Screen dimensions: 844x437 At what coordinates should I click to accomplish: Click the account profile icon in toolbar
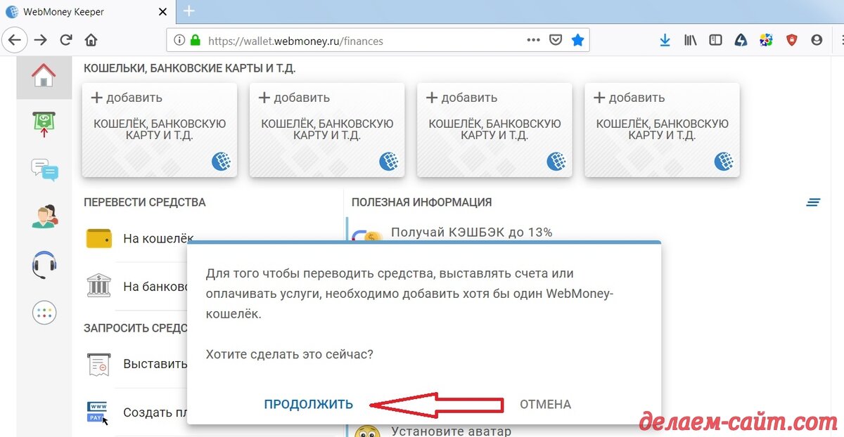(x=817, y=41)
